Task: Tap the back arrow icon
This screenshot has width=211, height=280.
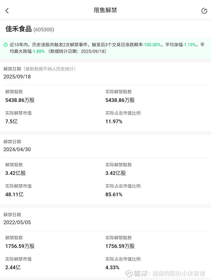Action: coord(7,11)
